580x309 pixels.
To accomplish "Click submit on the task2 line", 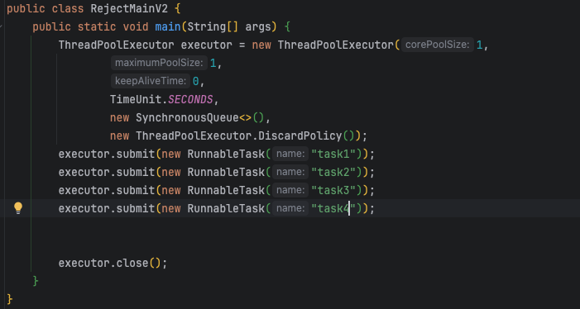I will (x=136, y=172).
